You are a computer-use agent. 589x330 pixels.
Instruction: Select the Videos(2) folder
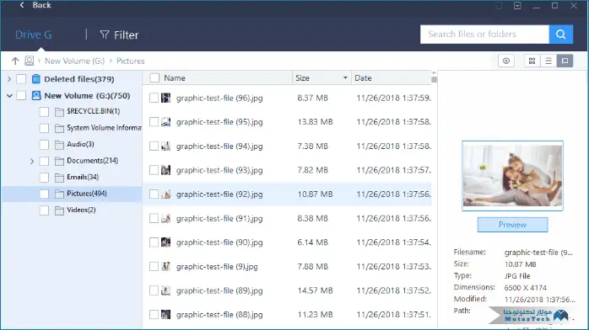coord(81,210)
